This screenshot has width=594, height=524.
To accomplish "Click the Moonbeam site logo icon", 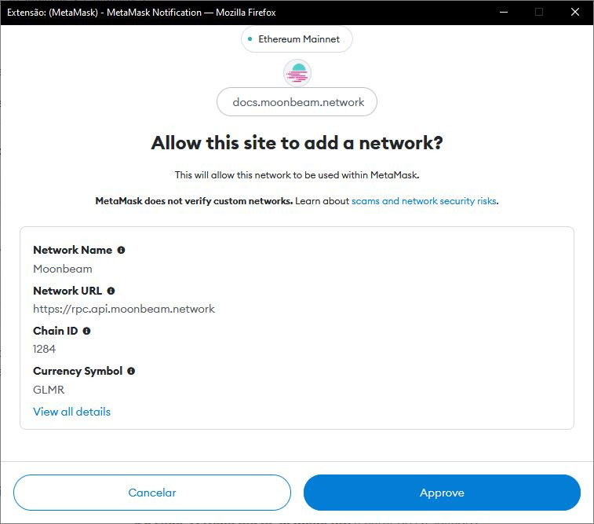I will [x=297, y=73].
